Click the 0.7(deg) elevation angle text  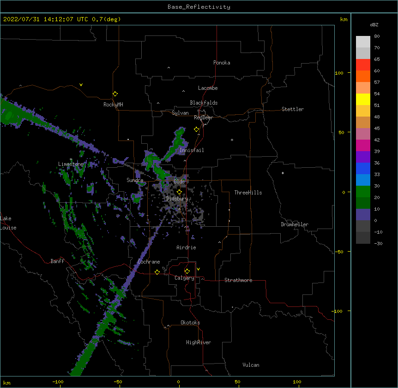106,19
